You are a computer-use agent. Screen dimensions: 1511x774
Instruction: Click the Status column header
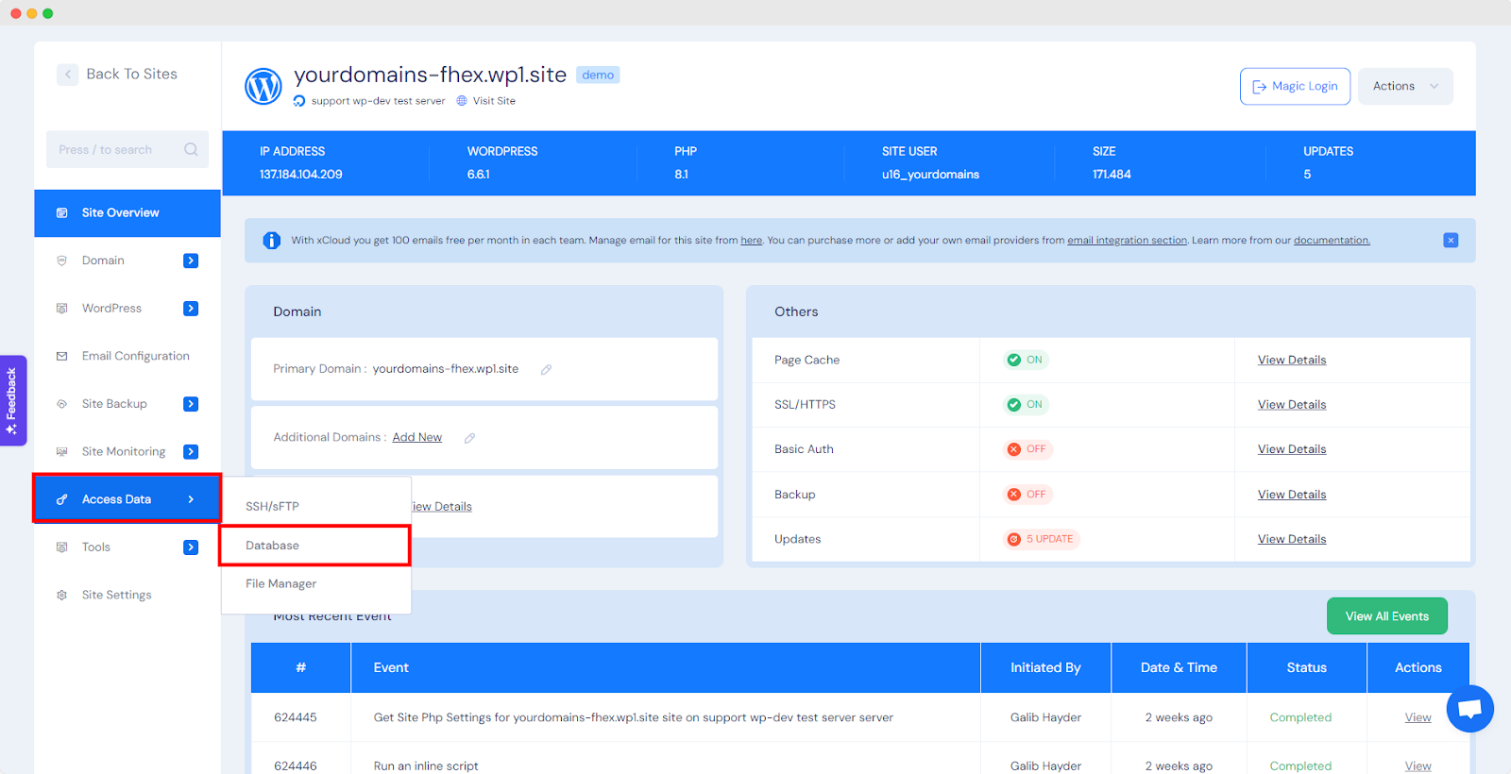(1306, 668)
